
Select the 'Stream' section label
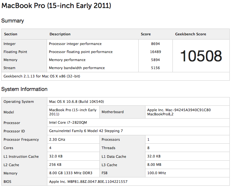pyautogui.click(x=9, y=68)
